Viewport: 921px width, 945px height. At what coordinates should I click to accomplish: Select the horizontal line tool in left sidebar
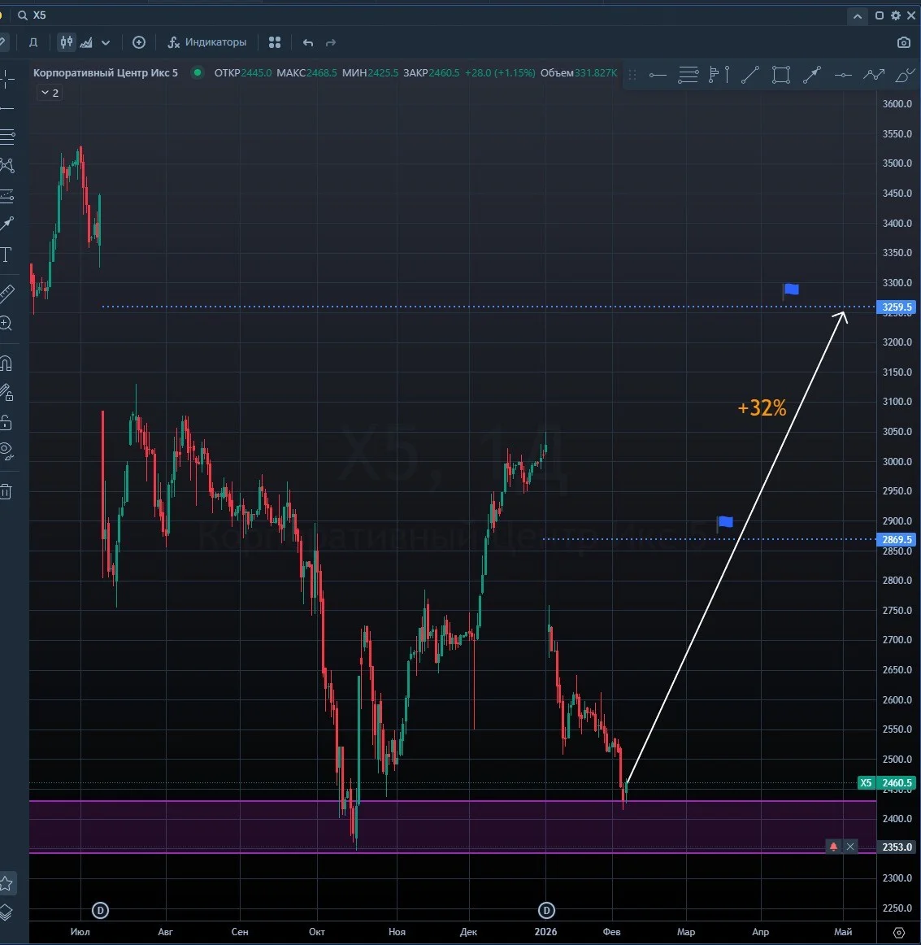pos(6,108)
